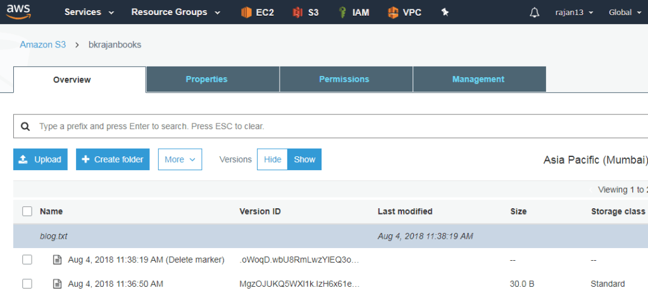Open the Delete marker version entry
The width and height of the screenshot is (648, 300).
[x=146, y=260]
